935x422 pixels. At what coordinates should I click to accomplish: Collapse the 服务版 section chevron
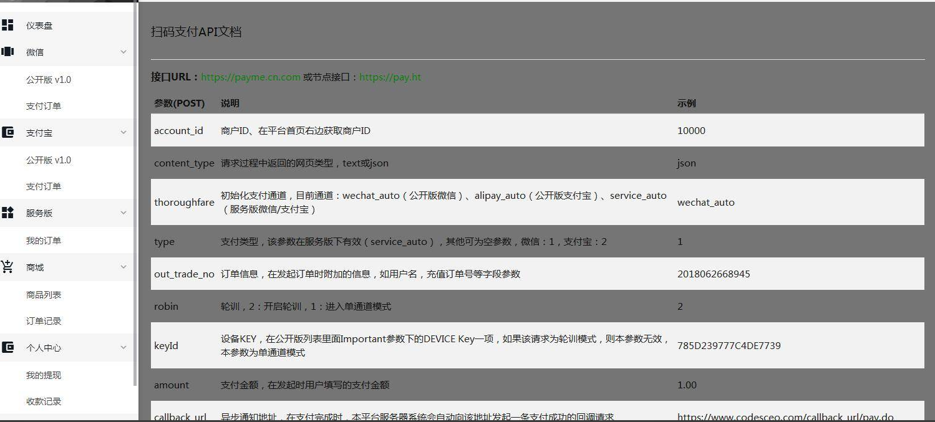click(x=124, y=213)
